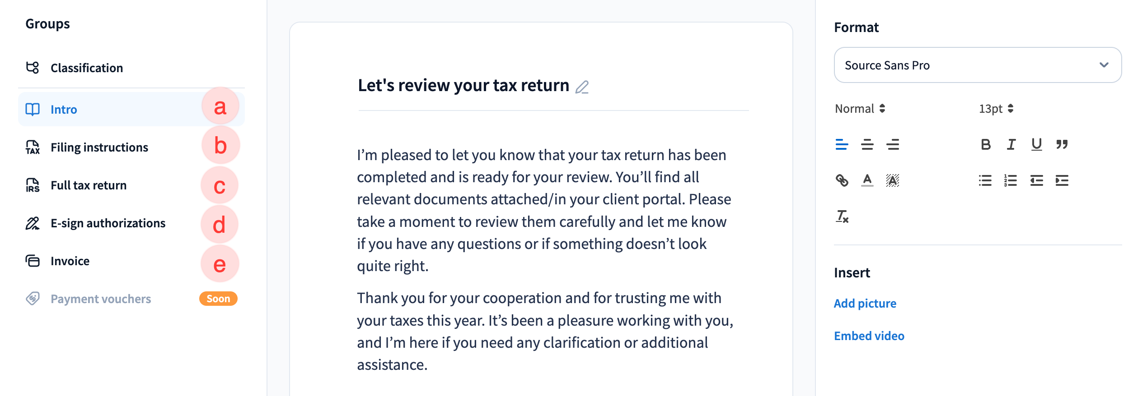Open the Filing instructions group

coord(99,147)
